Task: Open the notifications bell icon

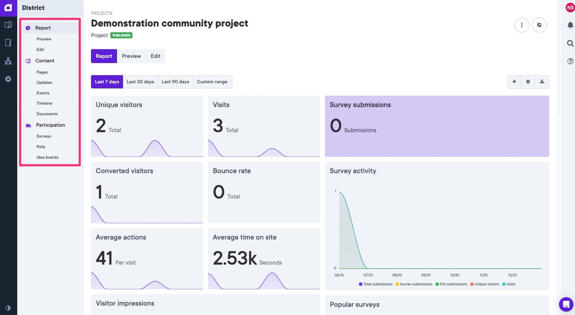Action: click(570, 25)
